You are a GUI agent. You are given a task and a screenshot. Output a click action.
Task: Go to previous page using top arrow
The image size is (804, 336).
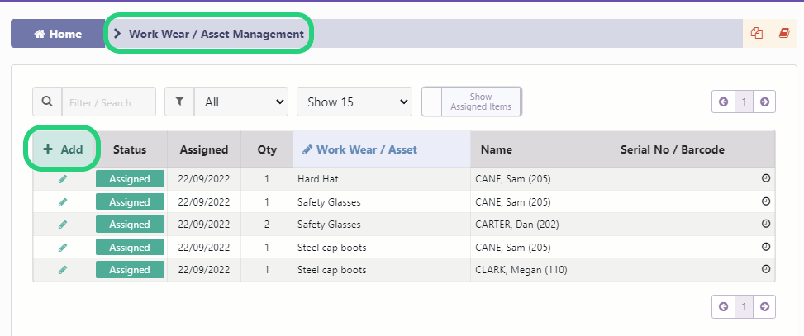coord(724,102)
